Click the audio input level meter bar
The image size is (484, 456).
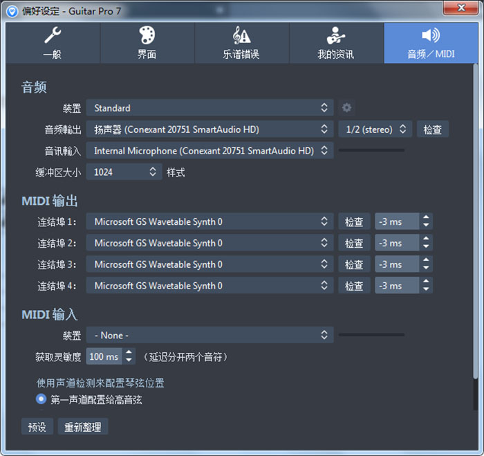point(372,150)
